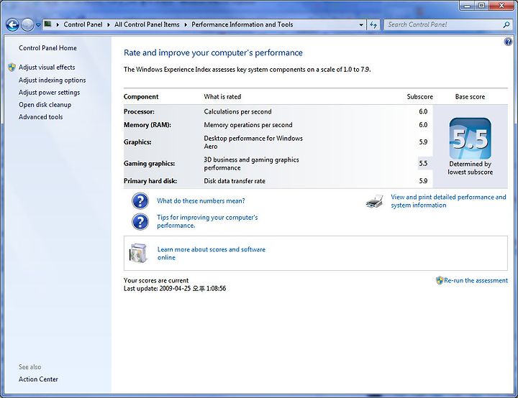
Task: Click Calculations per second text
Action: [237, 112]
